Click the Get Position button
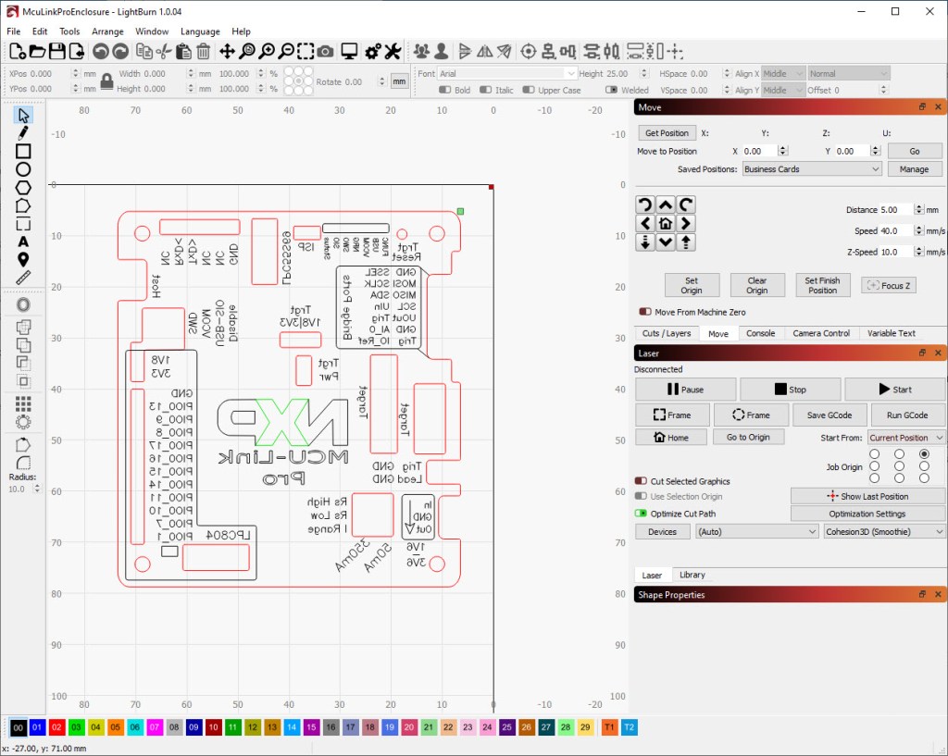This screenshot has width=948, height=756. [x=667, y=133]
